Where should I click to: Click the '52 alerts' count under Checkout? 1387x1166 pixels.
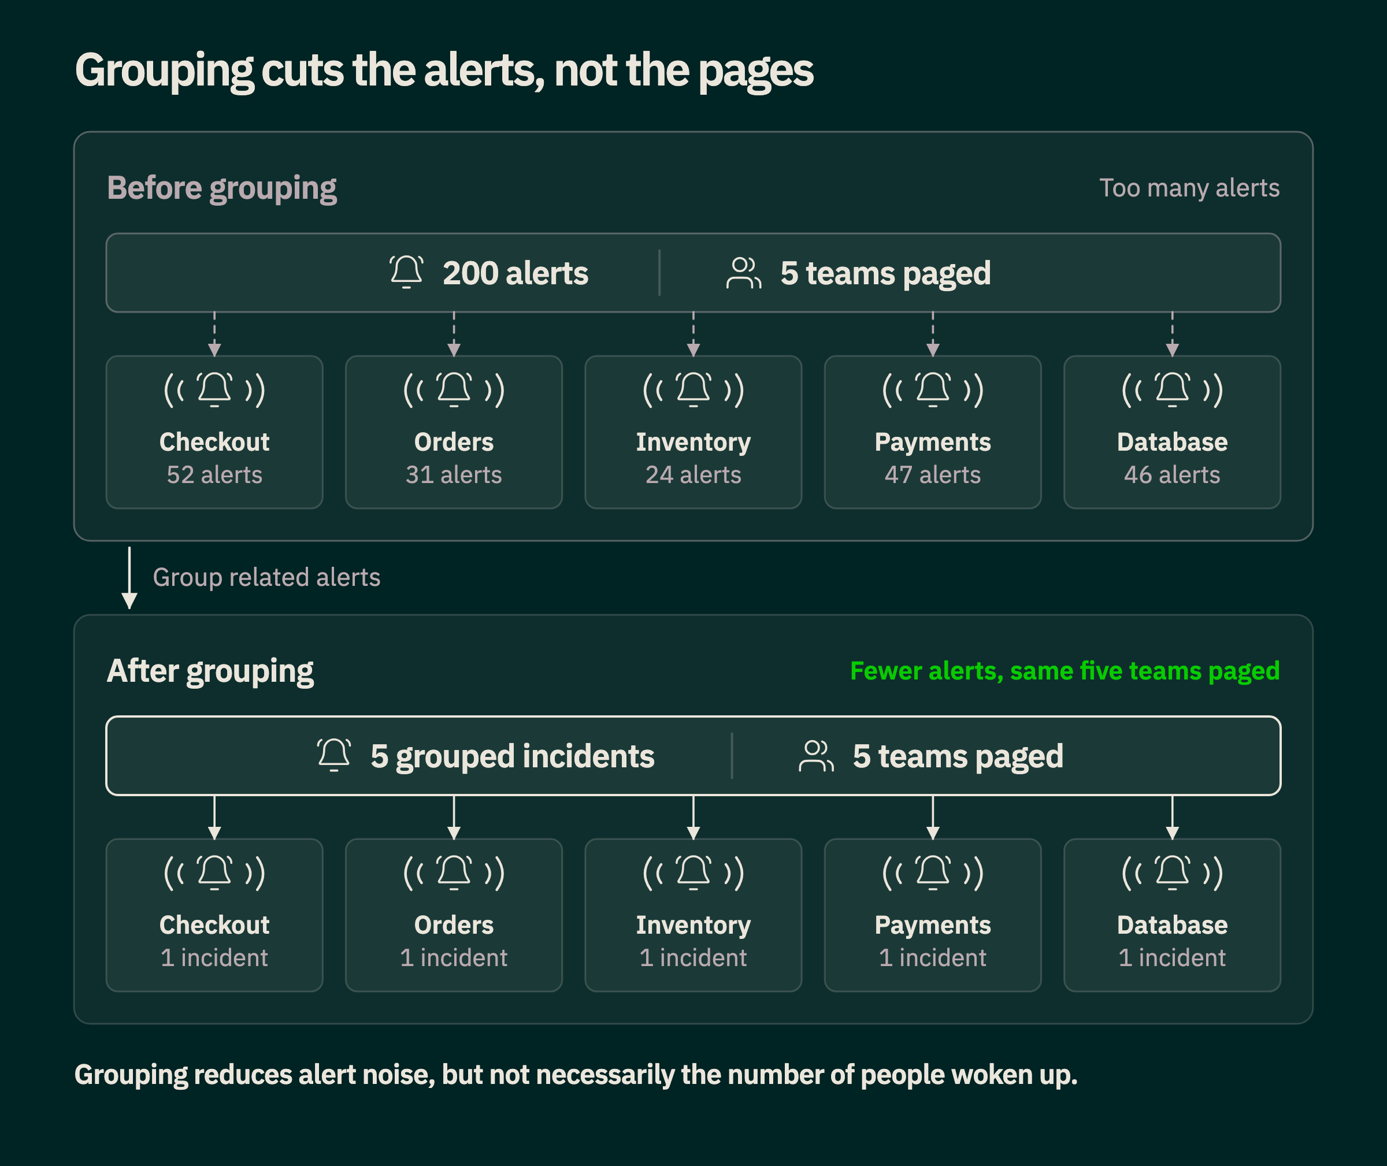pyautogui.click(x=214, y=474)
